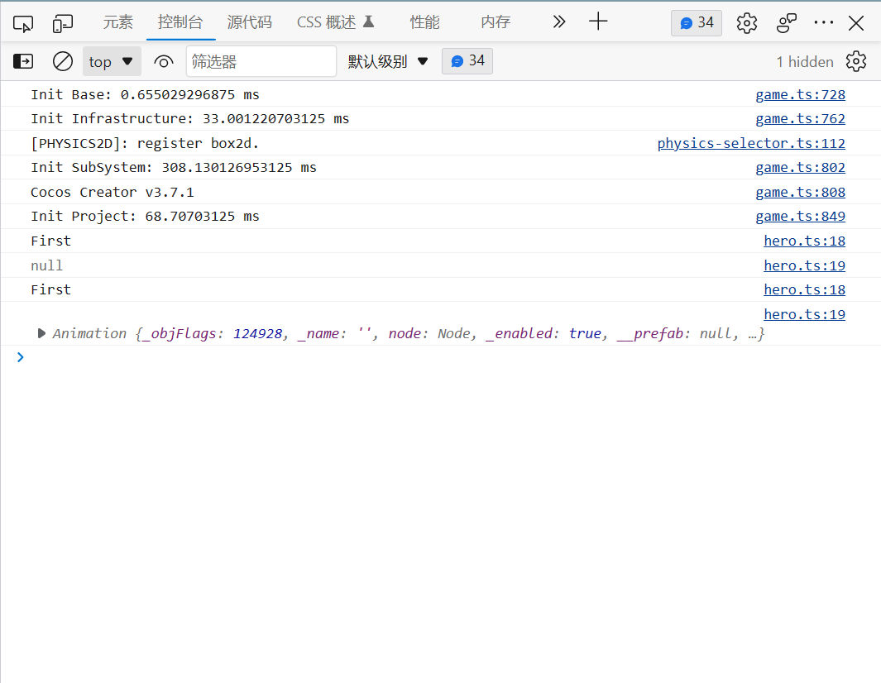881x683 pixels.
Task: Click the feedback/profile icon in top bar
Action: pyautogui.click(x=787, y=23)
